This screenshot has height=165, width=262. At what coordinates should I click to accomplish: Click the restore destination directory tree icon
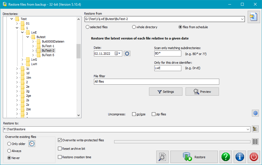point(255,129)
